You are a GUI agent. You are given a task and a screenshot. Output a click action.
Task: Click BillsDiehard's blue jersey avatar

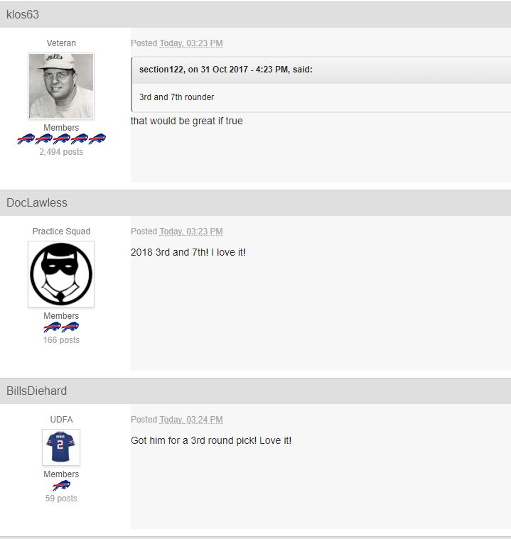click(61, 447)
